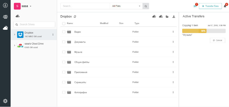Viewport: 229px width, 107px height.
Task: Check the Видео folder checkbox
Action: (x=64, y=32)
